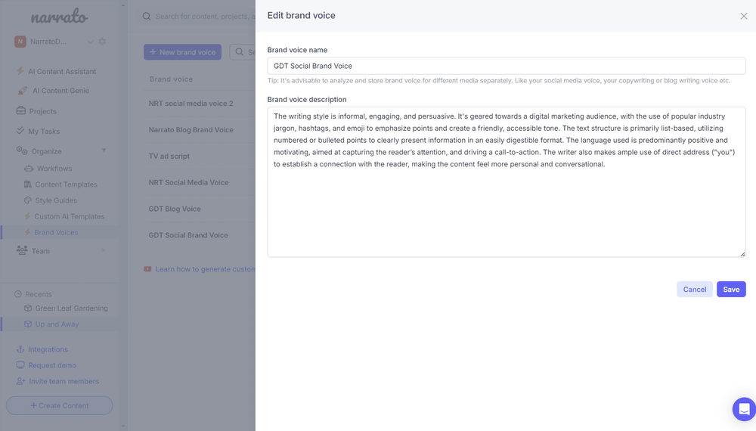This screenshot has width=756, height=431.
Task: Expand the Team submenu arrow
Action: pyautogui.click(x=103, y=250)
